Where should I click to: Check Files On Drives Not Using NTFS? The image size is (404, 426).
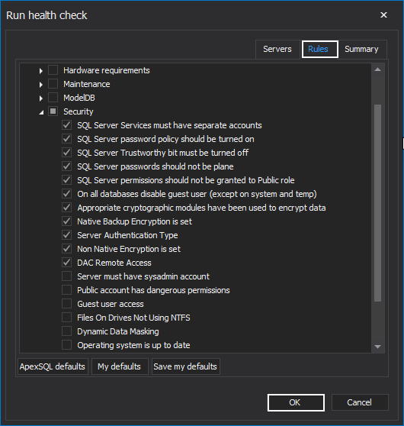(x=67, y=318)
